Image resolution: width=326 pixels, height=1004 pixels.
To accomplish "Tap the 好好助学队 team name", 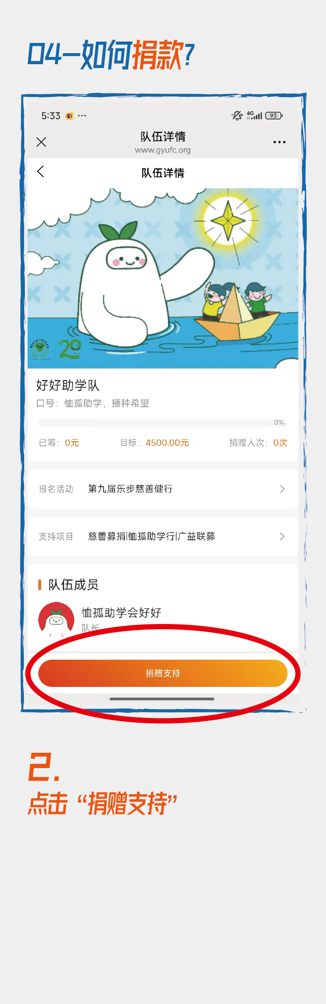I will (68, 386).
